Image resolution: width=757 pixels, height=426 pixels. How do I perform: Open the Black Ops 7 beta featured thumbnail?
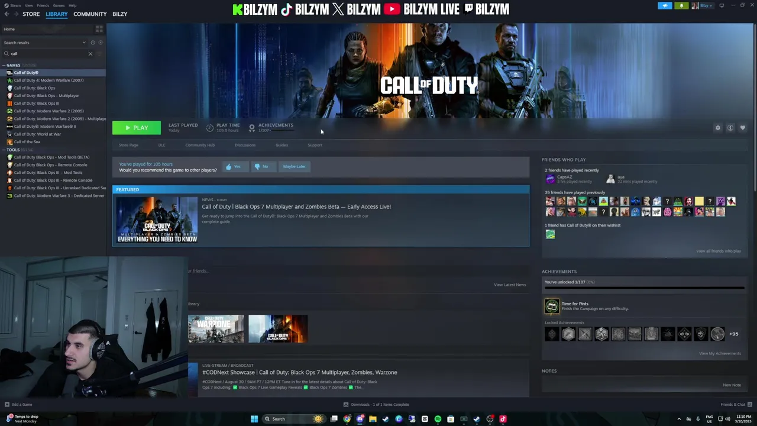point(157,220)
